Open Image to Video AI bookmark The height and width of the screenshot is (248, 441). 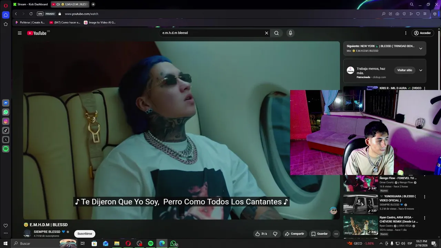pos(100,23)
